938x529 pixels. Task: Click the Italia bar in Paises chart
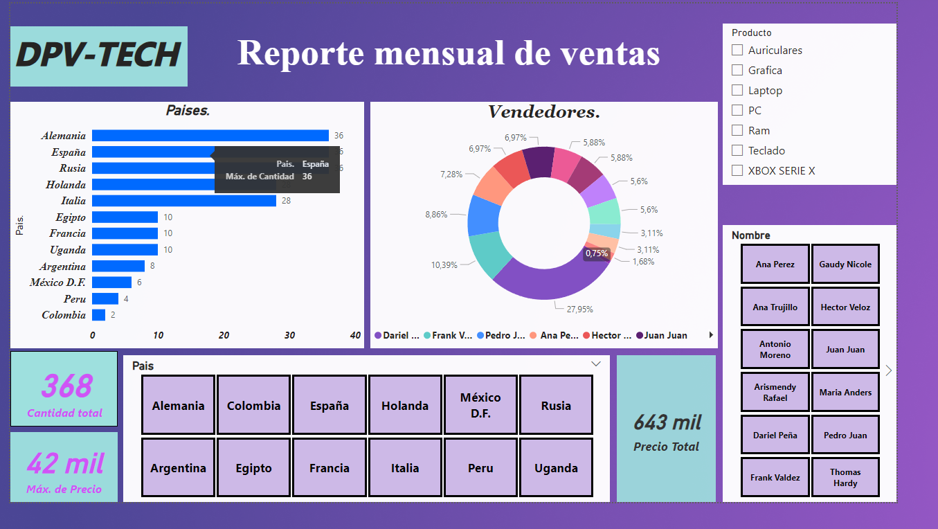click(x=183, y=201)
